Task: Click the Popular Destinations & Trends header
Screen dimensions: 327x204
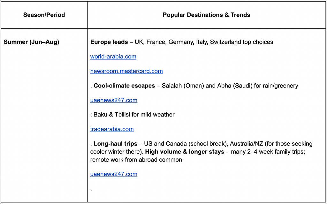Action: pos(207,15)
